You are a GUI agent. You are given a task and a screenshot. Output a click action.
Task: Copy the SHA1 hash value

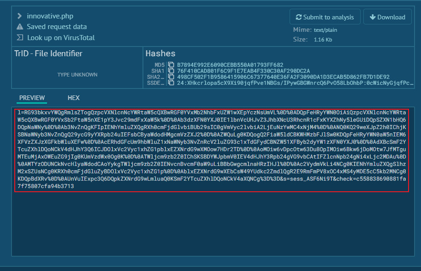[171, 71]
